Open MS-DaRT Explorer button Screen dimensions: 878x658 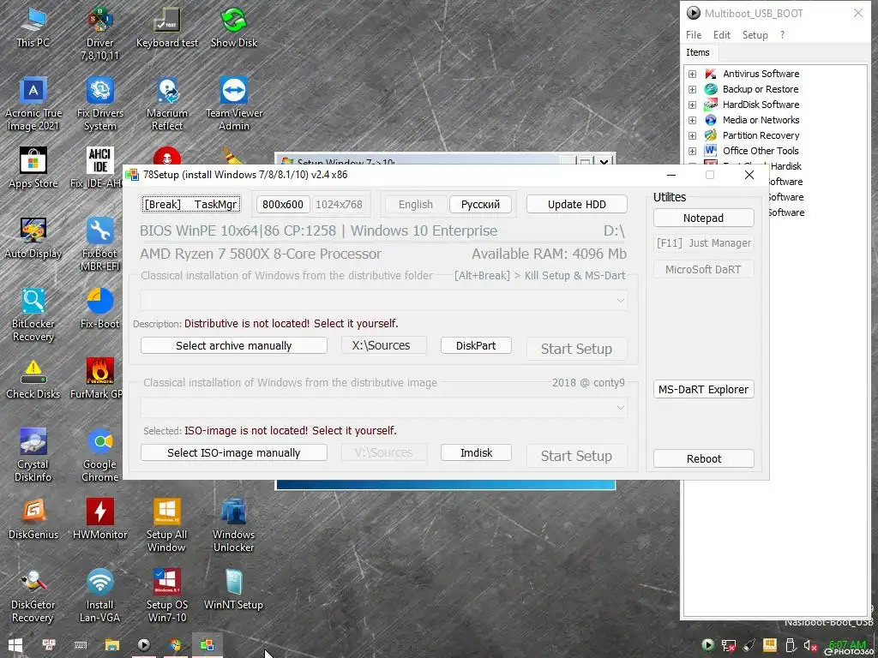[x=703, y=389]
